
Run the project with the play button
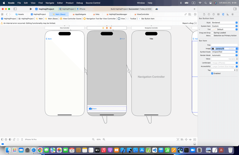pyautogui.click(x=31, y=9)
